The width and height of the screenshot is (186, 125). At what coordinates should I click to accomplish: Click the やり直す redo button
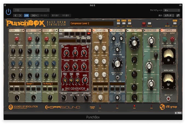(x=66, y=15)
